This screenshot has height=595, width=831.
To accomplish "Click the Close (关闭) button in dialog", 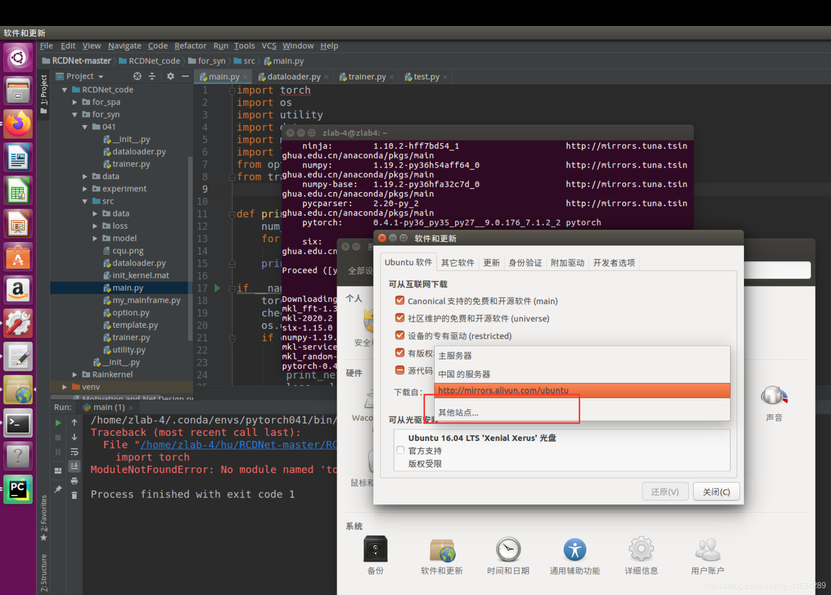I will (x=716, y=492).
